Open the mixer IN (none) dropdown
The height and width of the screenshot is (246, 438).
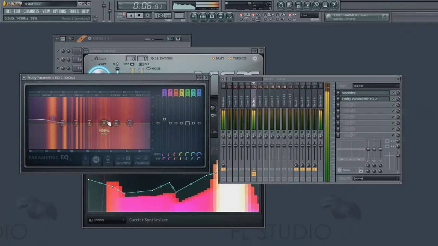coord(376,86)
